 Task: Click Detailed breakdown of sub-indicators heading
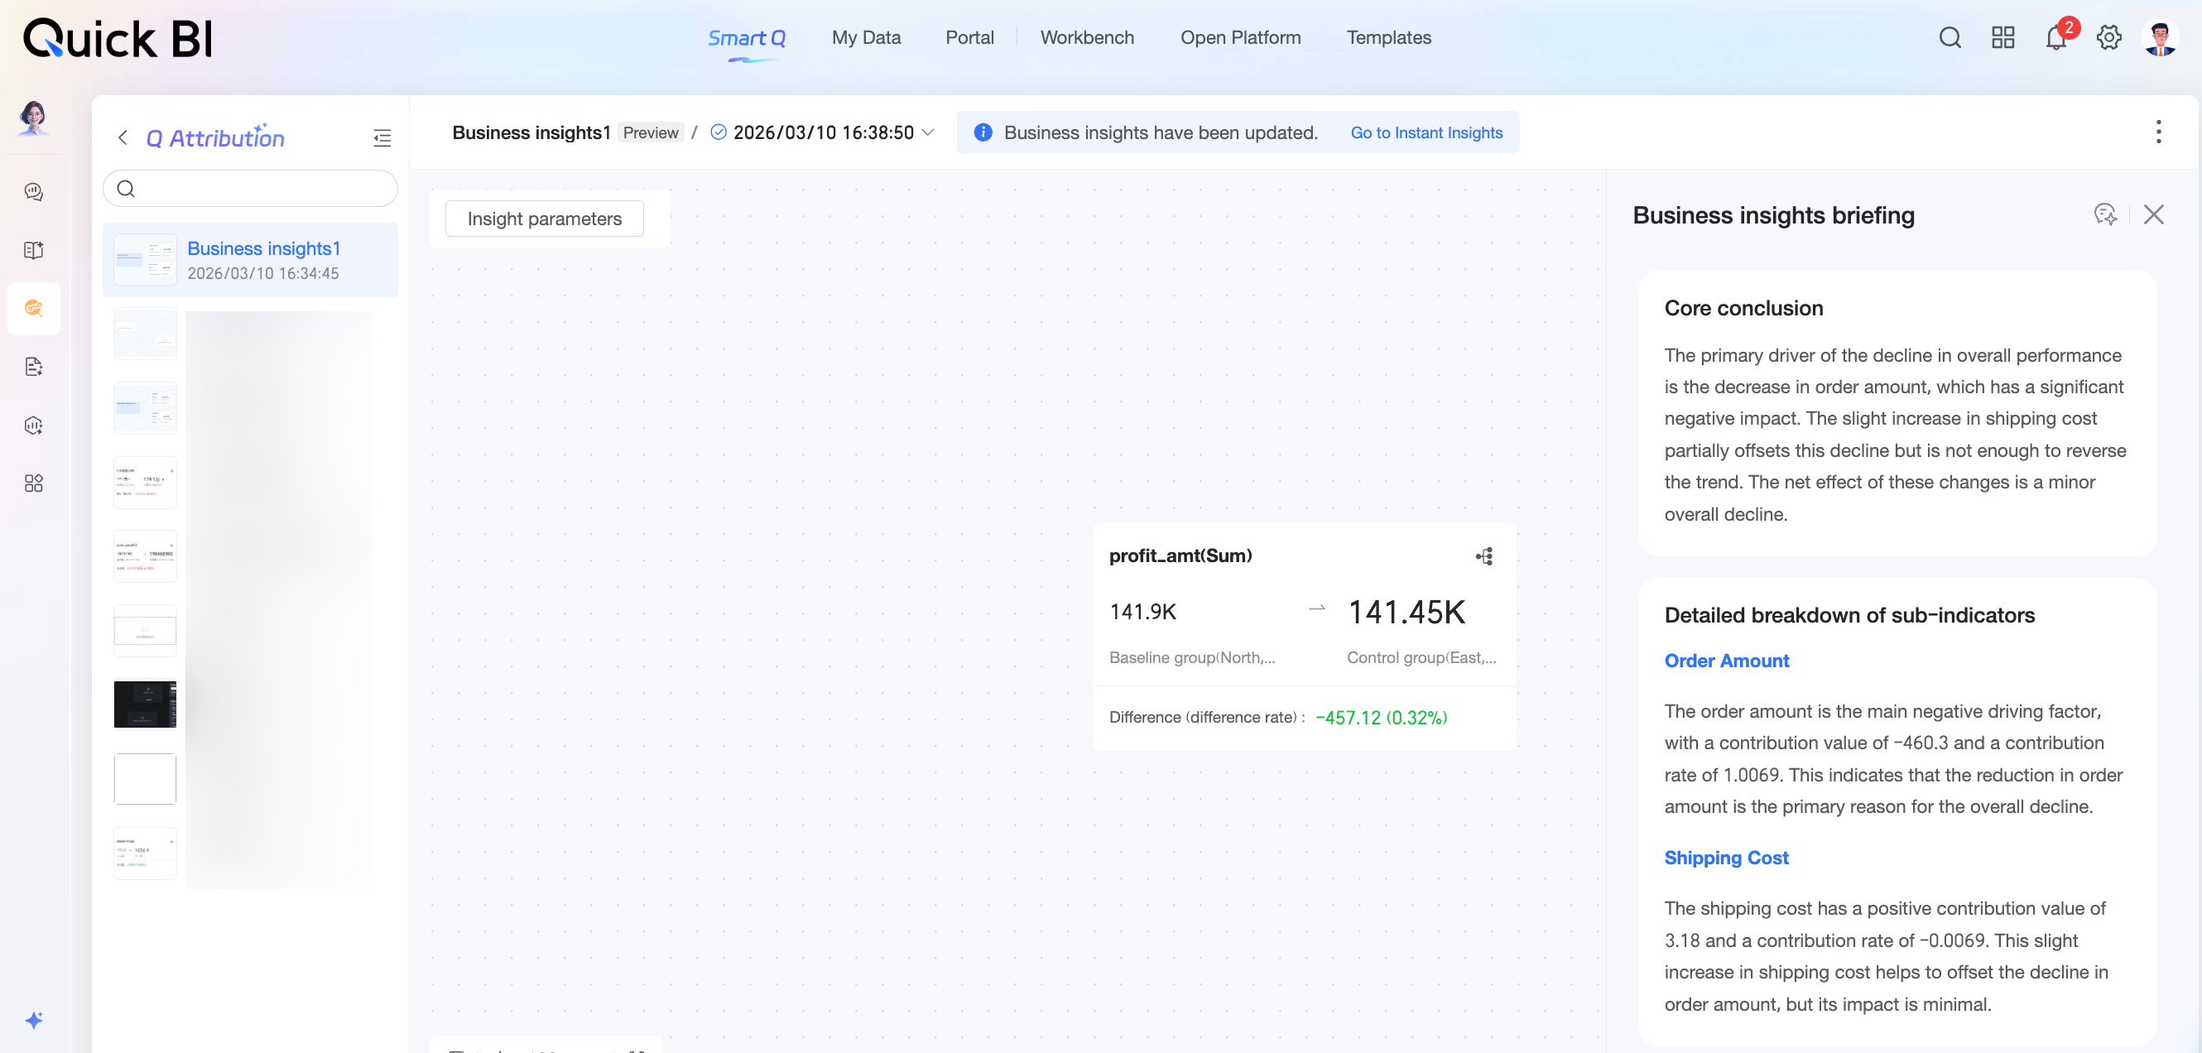coord(1849,615)
